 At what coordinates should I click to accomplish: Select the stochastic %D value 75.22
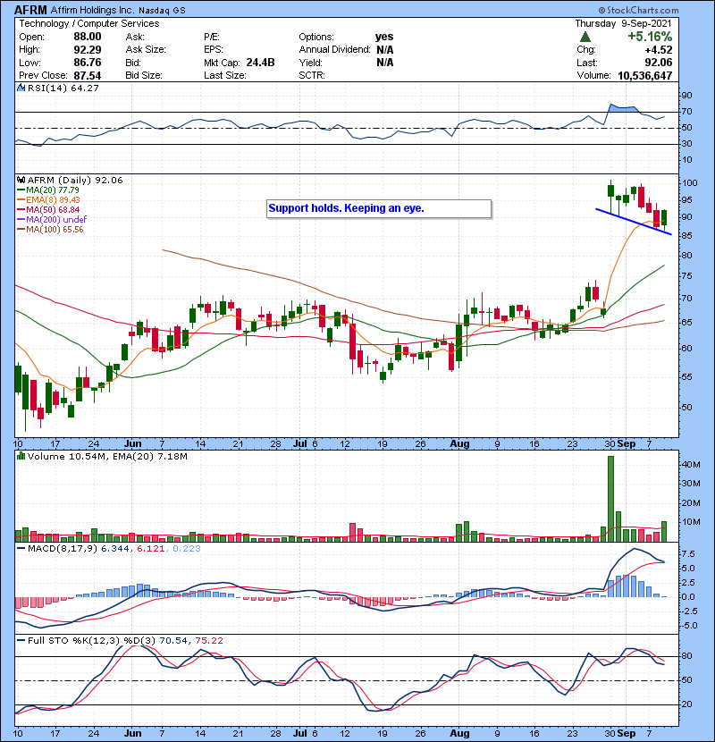tap(208, 641)
